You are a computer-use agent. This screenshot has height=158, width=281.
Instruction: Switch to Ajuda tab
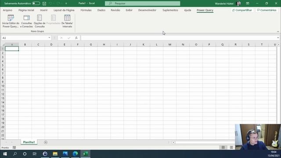(x=187, y=10)
